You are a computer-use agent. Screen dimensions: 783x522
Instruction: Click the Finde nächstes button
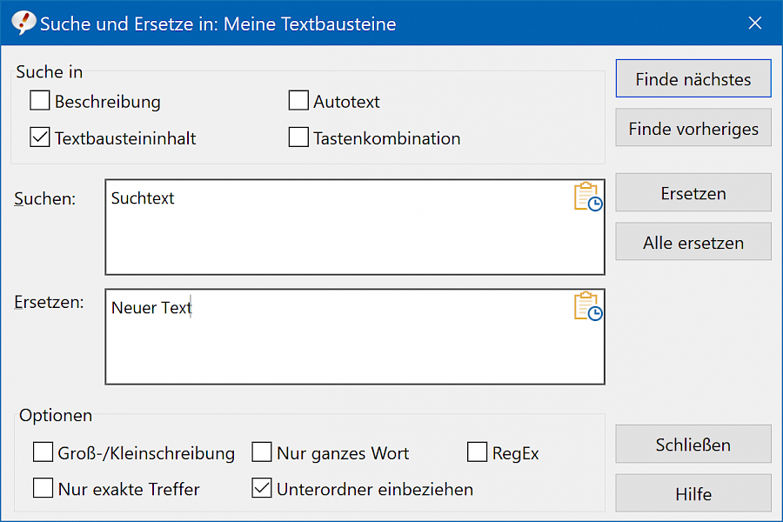[693, 79]
